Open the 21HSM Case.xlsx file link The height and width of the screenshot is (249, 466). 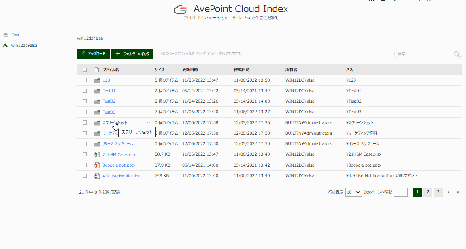119,155
